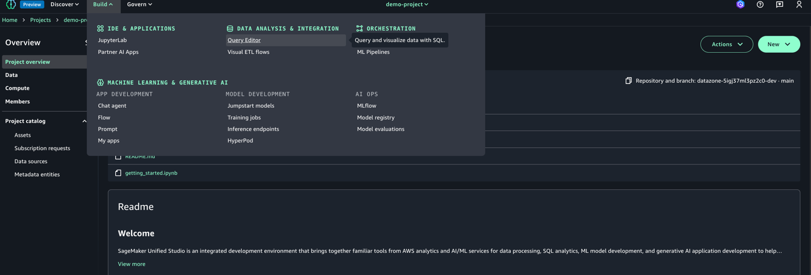
Task: Open Inference endpoints menu entry
Action: (x=253, y=129)
